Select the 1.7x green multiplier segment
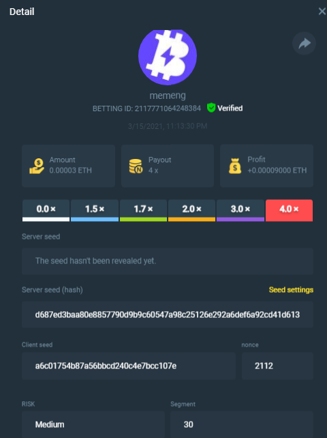This screenshot has width=327, height=438. pos(144,210)
